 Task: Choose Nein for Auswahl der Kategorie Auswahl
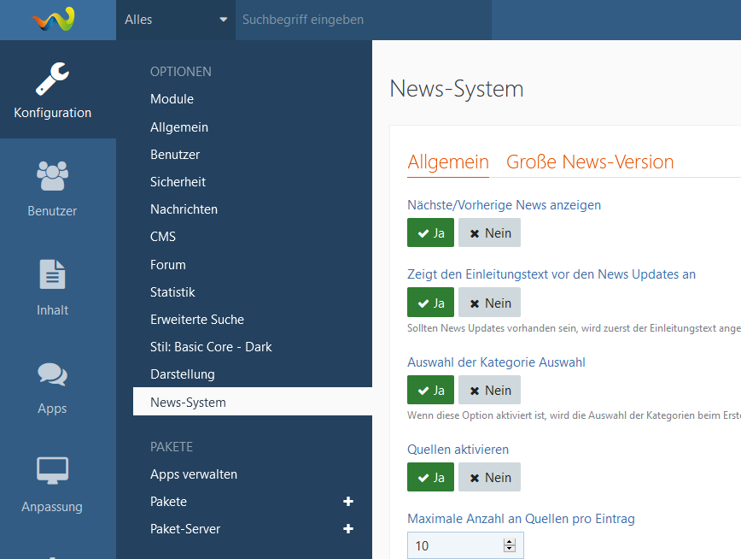click(x=489, y=391)
